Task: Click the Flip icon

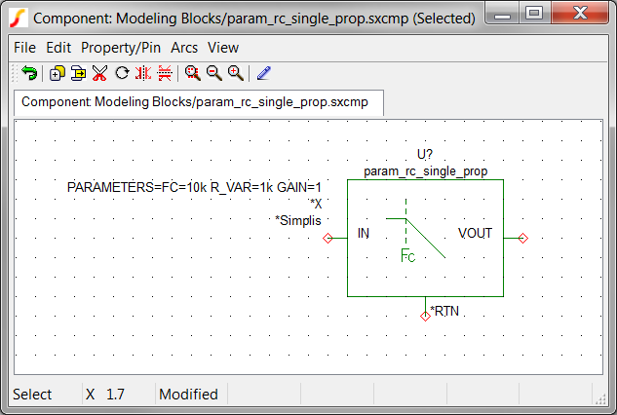Action: click(x=165, y=73)
